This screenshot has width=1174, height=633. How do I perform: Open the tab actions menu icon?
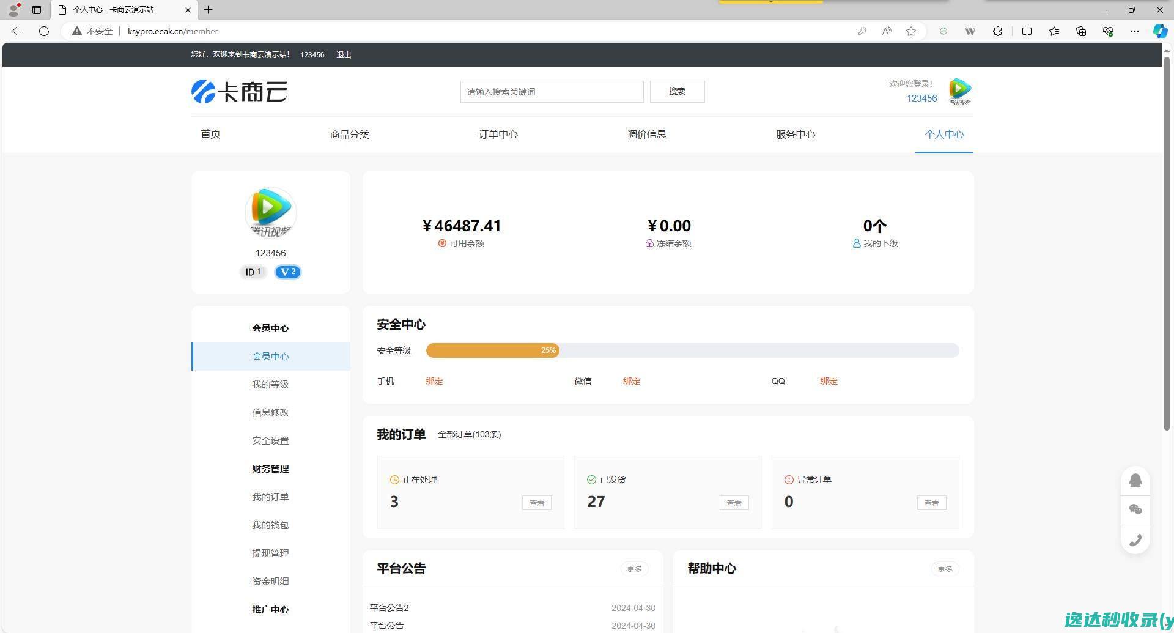click(37, 10)
